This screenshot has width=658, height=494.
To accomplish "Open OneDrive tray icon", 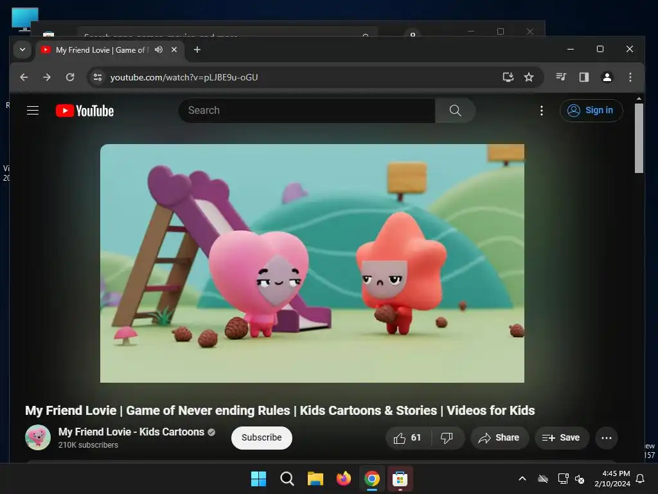I will (x=543, y=479).
